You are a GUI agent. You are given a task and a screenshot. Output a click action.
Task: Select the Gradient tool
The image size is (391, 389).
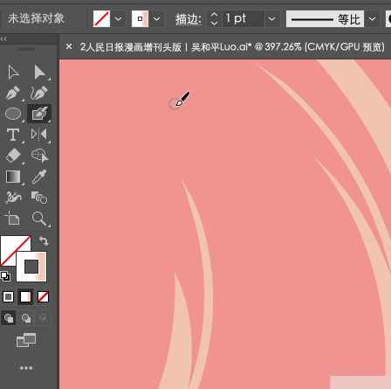[x=13, y=177]
